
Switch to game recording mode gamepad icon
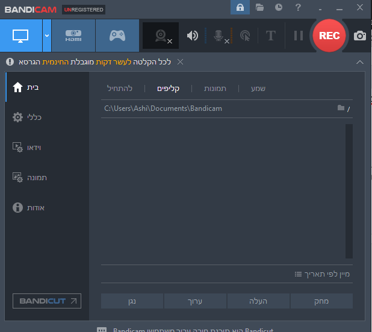pyautogui.click(x=117, y=36)
